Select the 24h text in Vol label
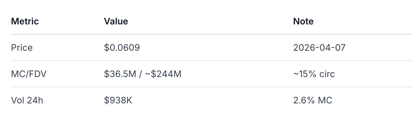414x131 pixels. tap(35, 100)
